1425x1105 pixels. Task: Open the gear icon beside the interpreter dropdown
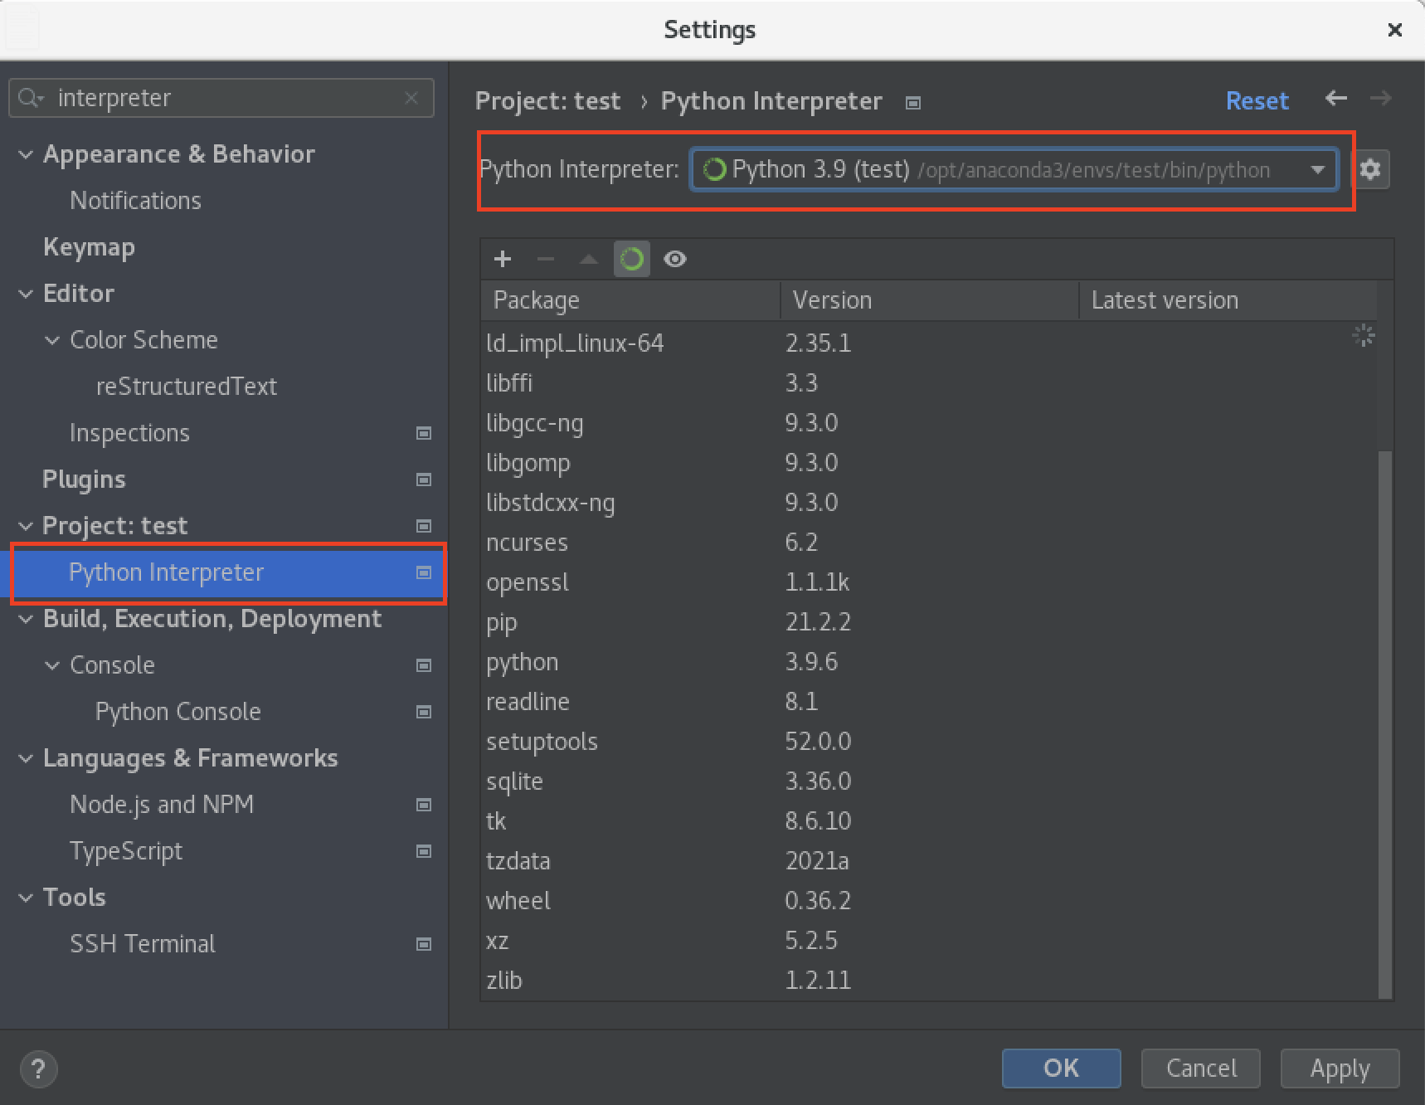point(1370,169)
